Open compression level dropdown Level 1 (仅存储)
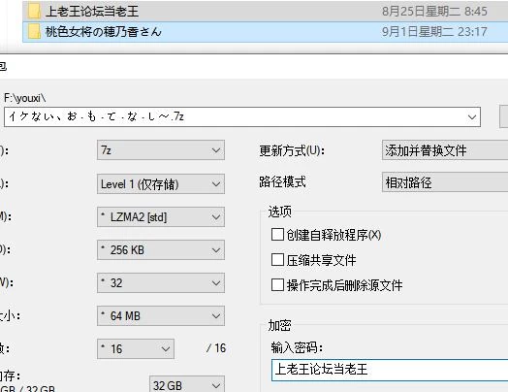The height and width of the screenshot is (392, 508). pos(161,183)
